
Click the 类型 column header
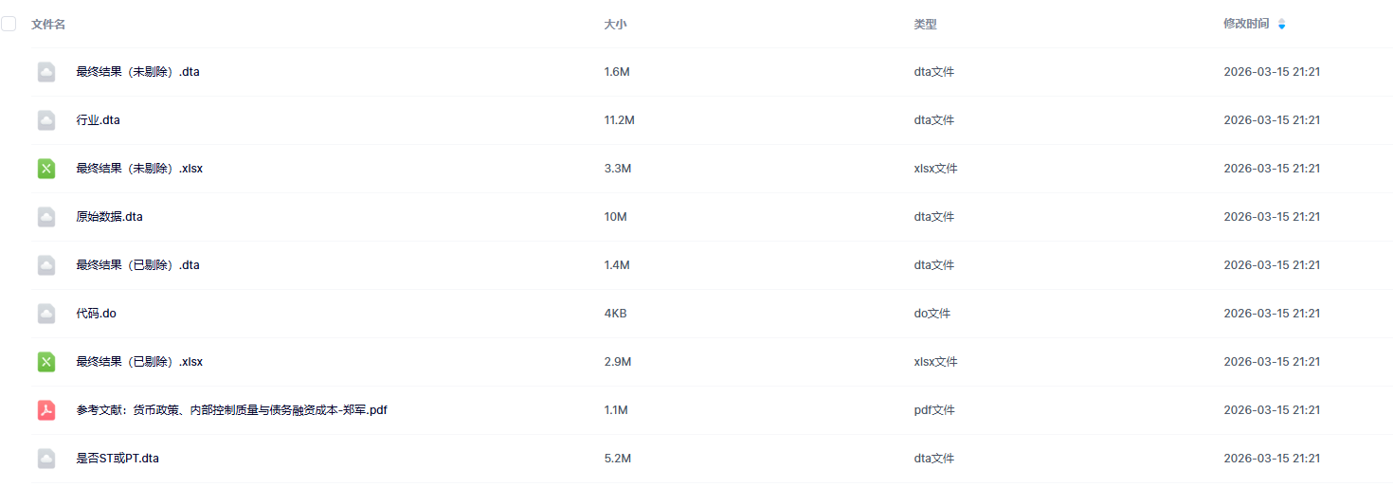point(925,24)
